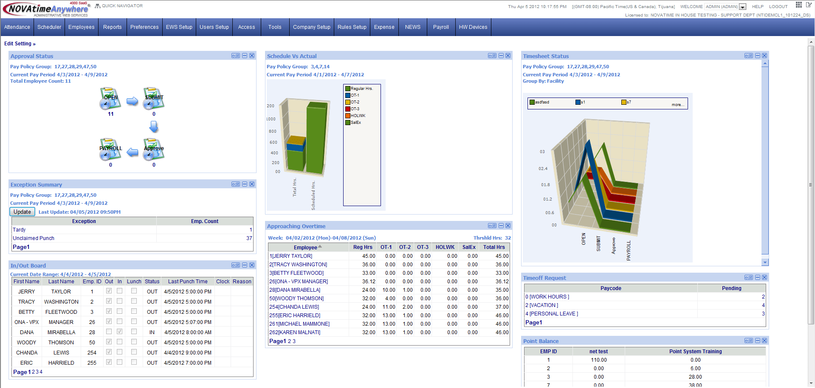Click the PAYROLL approval status icon
Viewport: 815px width, 388px height.
[110, 149]
